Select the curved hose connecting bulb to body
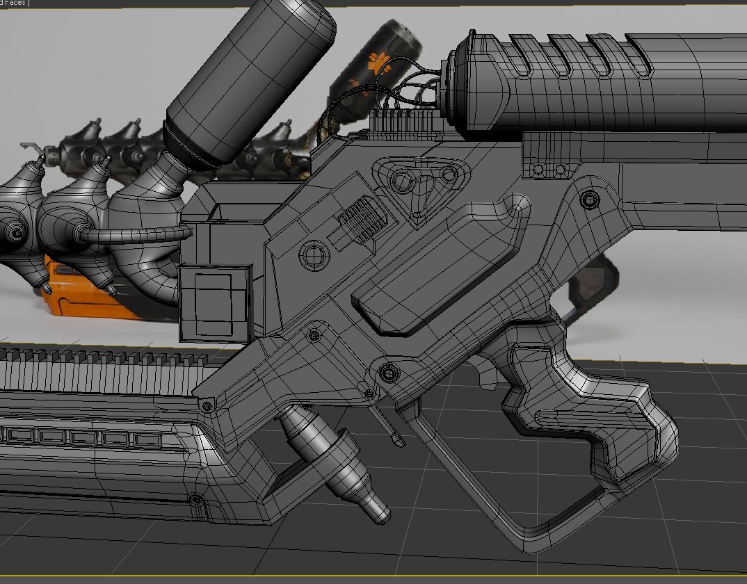This screenshot has width=747, height=584. (x=136, y=235)
